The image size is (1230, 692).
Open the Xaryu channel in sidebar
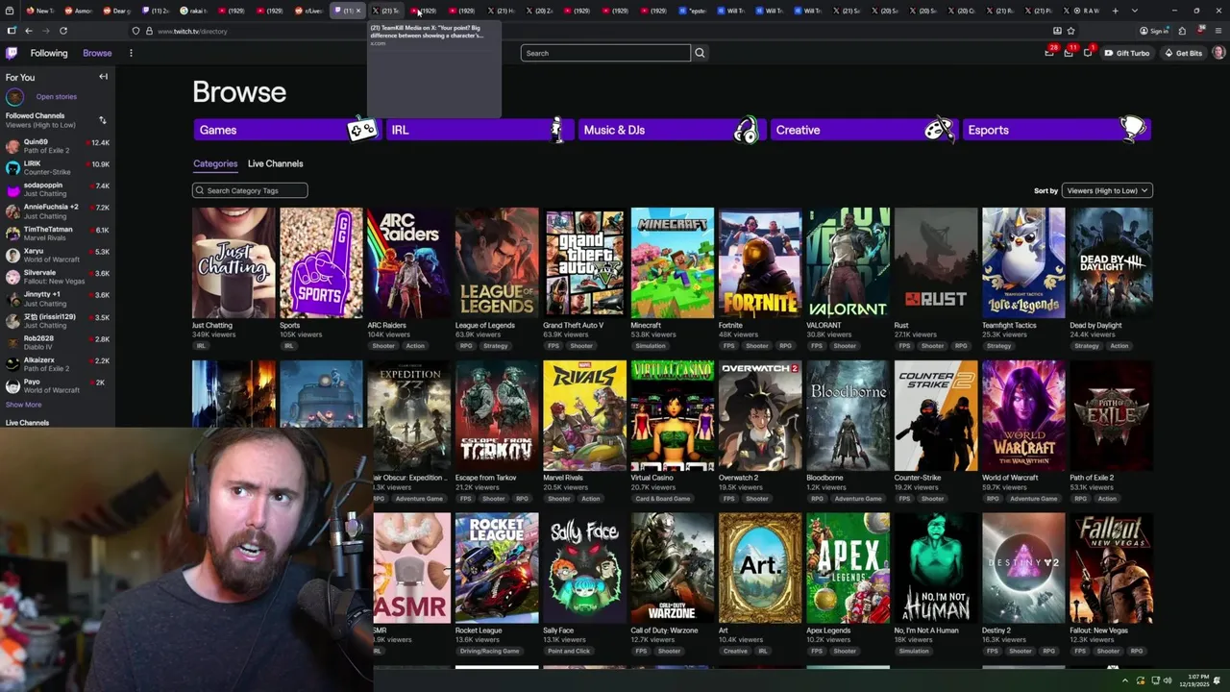click(58, 255)
